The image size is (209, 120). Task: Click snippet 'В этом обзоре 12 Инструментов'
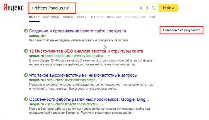coord(91,62)
